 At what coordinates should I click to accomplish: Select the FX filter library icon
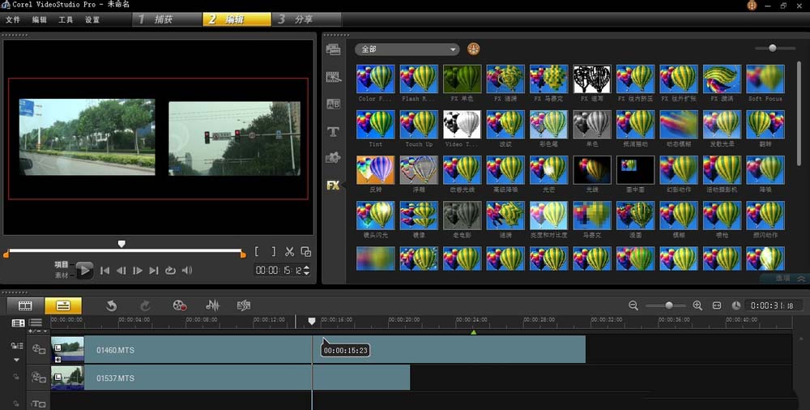333,185
